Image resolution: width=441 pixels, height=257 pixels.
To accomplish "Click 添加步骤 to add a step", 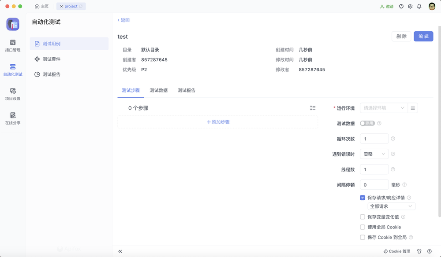I will pos(218,121).
